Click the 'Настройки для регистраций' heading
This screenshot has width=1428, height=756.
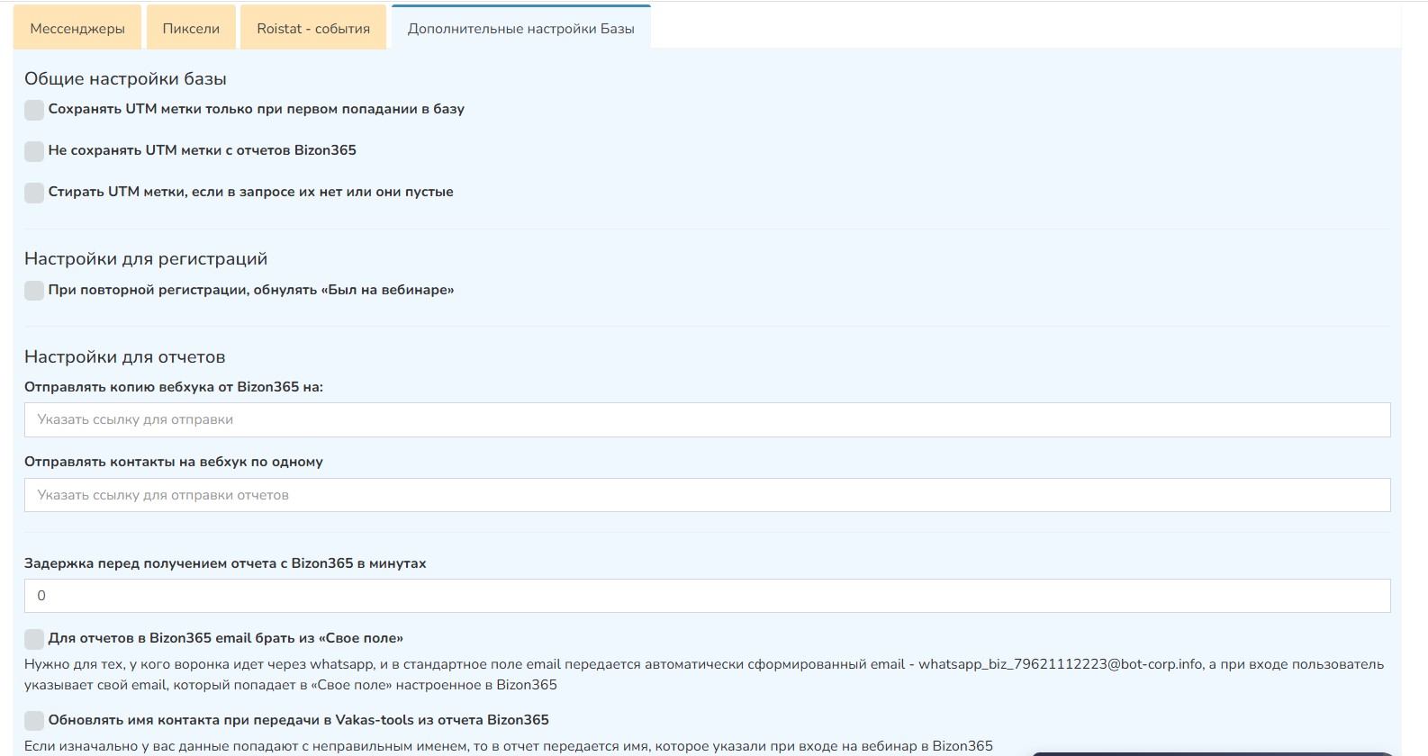tap(146, 259)
